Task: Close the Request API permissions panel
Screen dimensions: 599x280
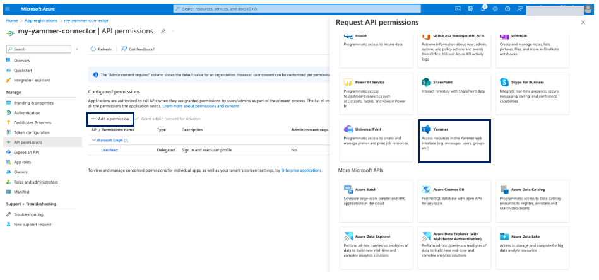Action: [583, 23]
